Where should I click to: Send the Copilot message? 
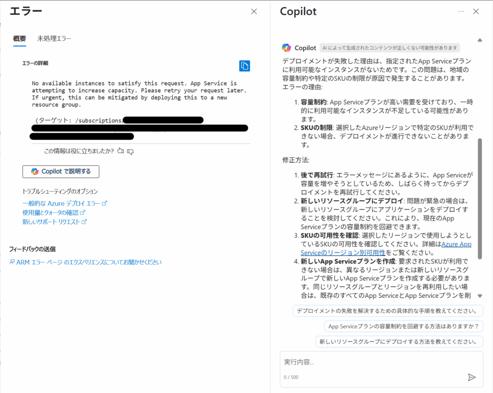click(x=472, y=377)
